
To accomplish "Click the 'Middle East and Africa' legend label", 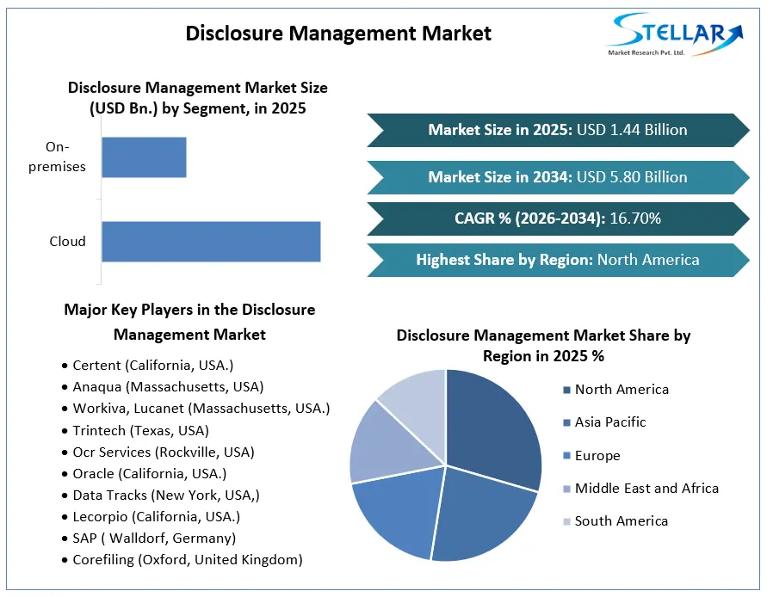I will (646, 489).
